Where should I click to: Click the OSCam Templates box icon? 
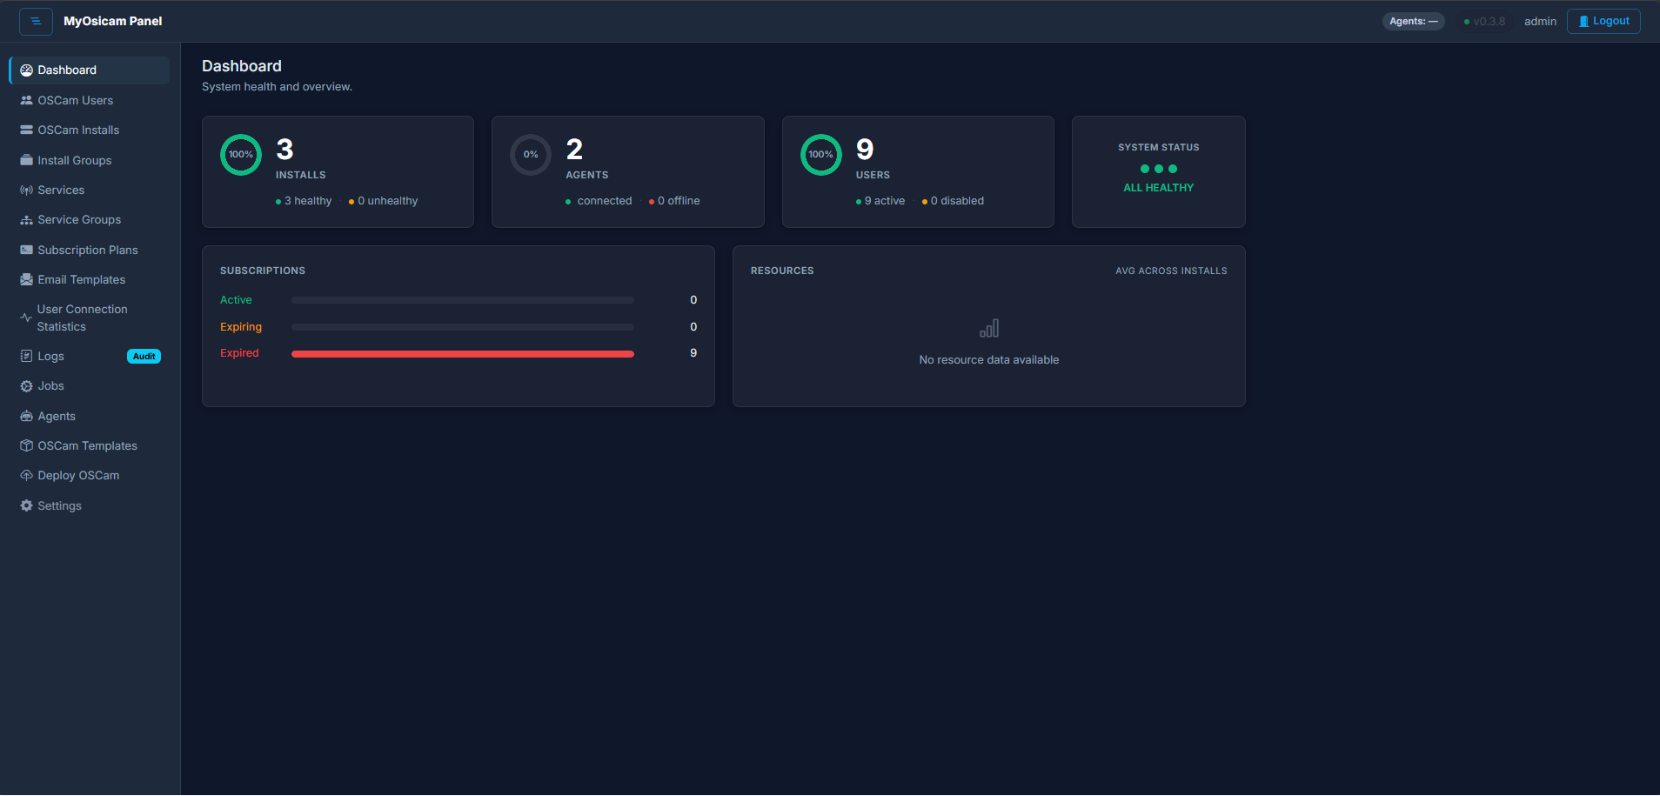26,445
